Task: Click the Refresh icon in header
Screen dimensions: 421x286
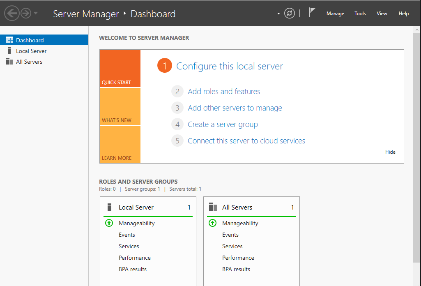Action: click(290, 13)
